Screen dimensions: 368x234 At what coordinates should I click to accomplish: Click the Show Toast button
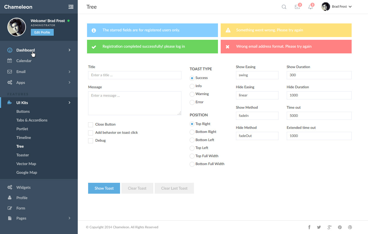[x=104, y=188]
